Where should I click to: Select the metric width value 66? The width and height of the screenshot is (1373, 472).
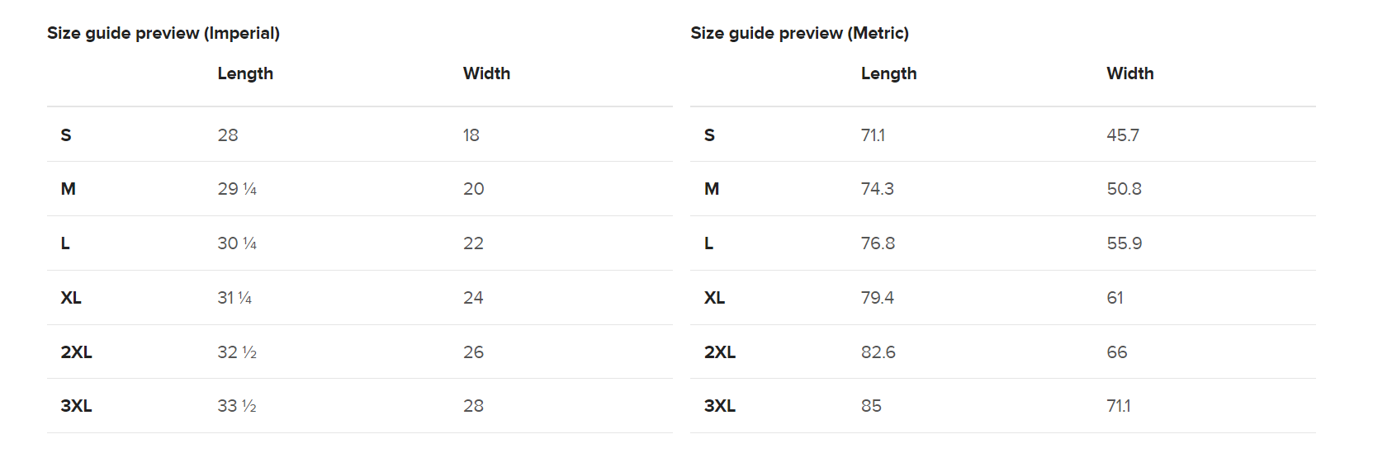[x=1116, y=352]
